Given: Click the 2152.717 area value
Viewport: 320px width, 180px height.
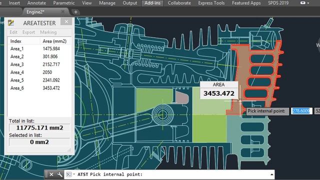Looking at the screenshot, I should click(x=51, y=64).
